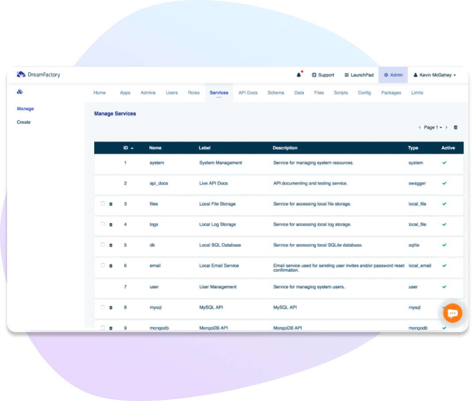The width and height of the screenshot is (472, 401).
Task: Click the Support link
Action: tap(323, 75)
